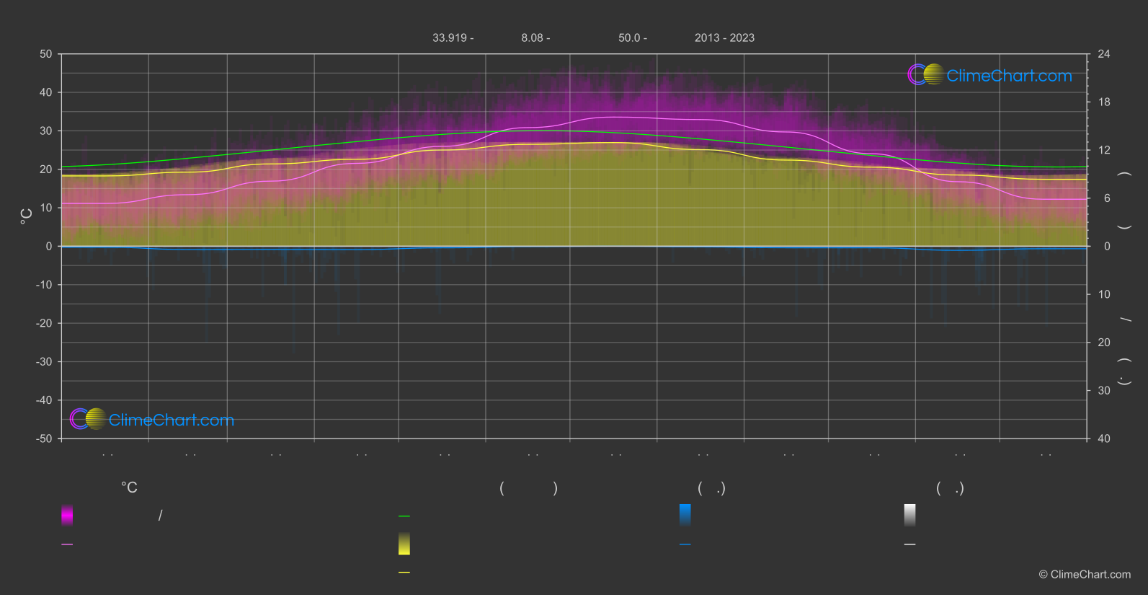Click the left axis value -40
The image size is (1148, 595).
point(44,400)
